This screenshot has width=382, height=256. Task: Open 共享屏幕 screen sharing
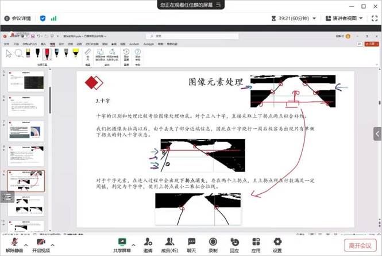click(x=122, y=244)
